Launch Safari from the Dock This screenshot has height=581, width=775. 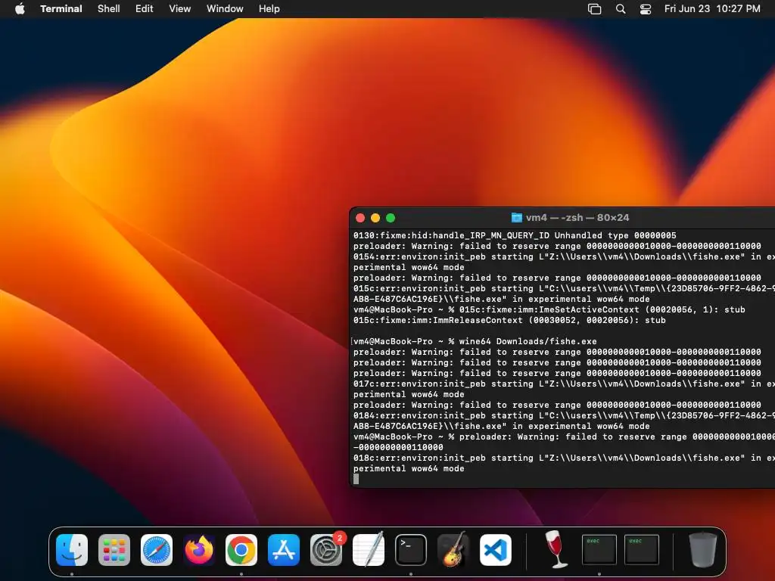click(157, 550)
